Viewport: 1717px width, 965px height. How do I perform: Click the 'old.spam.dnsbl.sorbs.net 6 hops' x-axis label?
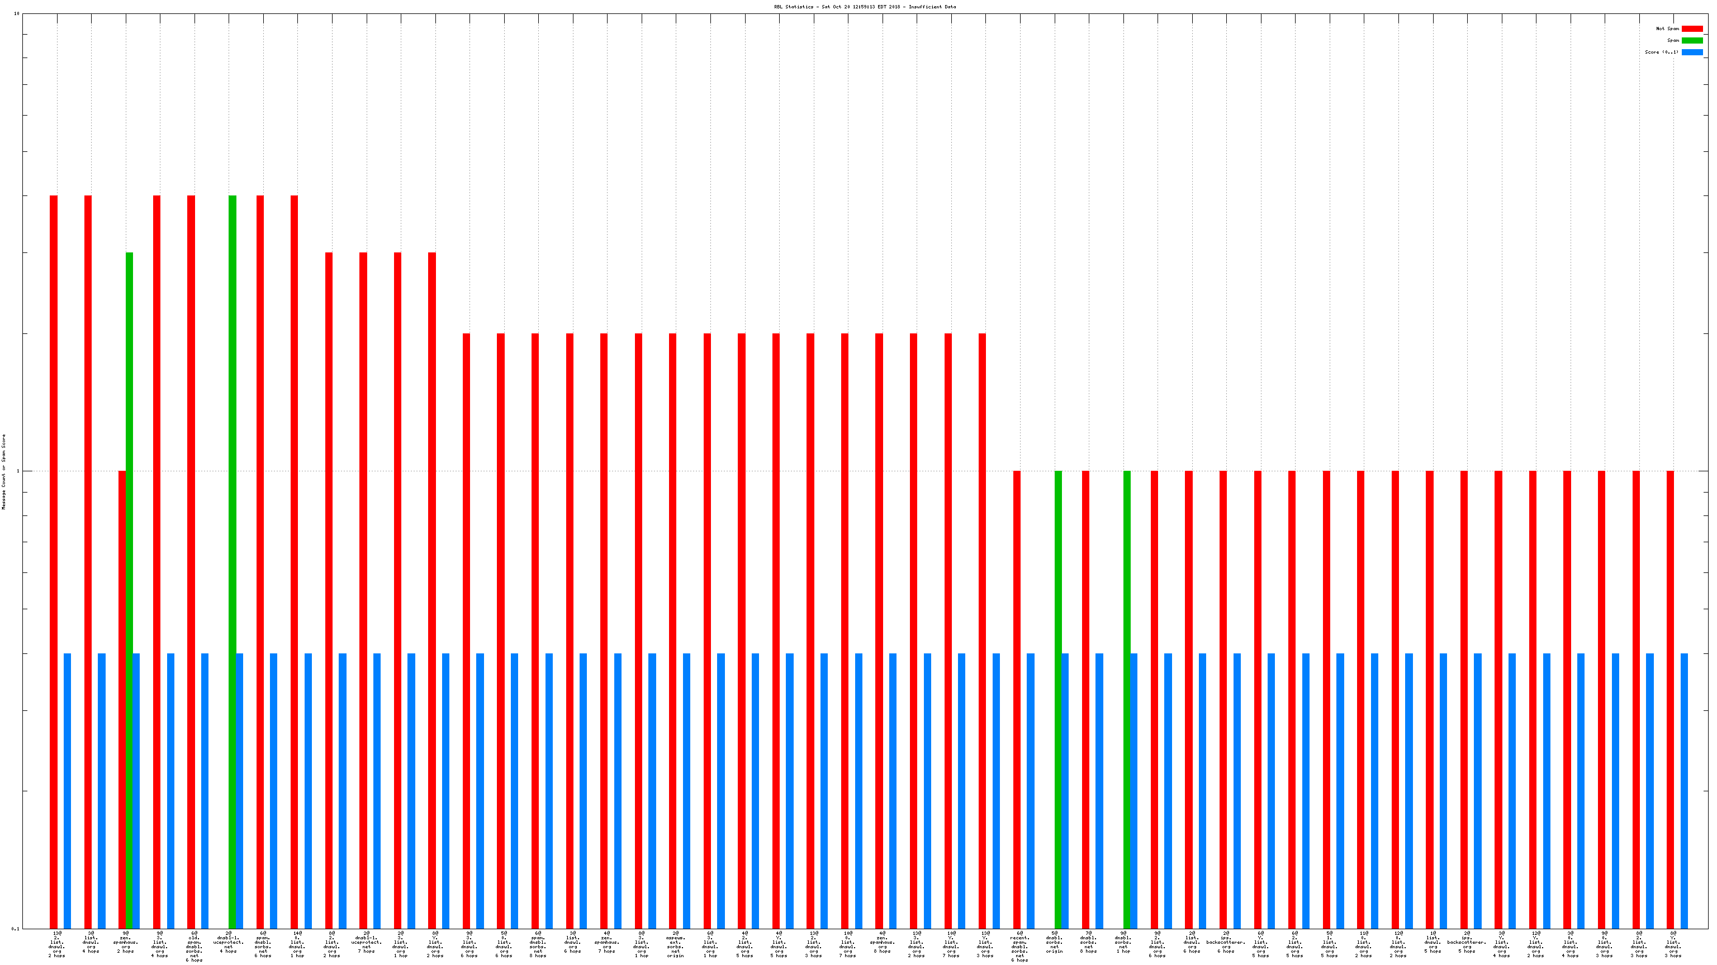[194, 947]
